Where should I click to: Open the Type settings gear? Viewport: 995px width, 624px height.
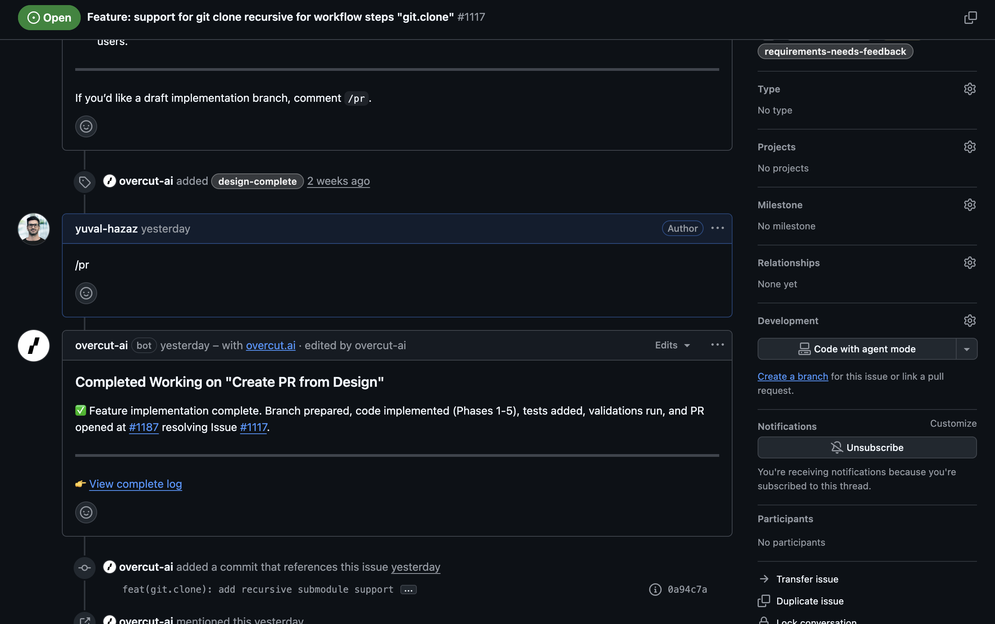pos(970,89)
